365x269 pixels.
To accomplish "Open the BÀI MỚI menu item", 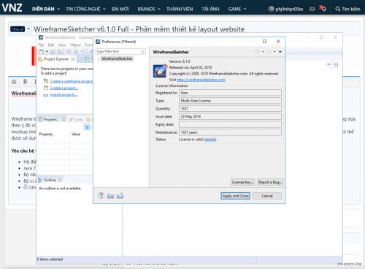I will point(120,9).
